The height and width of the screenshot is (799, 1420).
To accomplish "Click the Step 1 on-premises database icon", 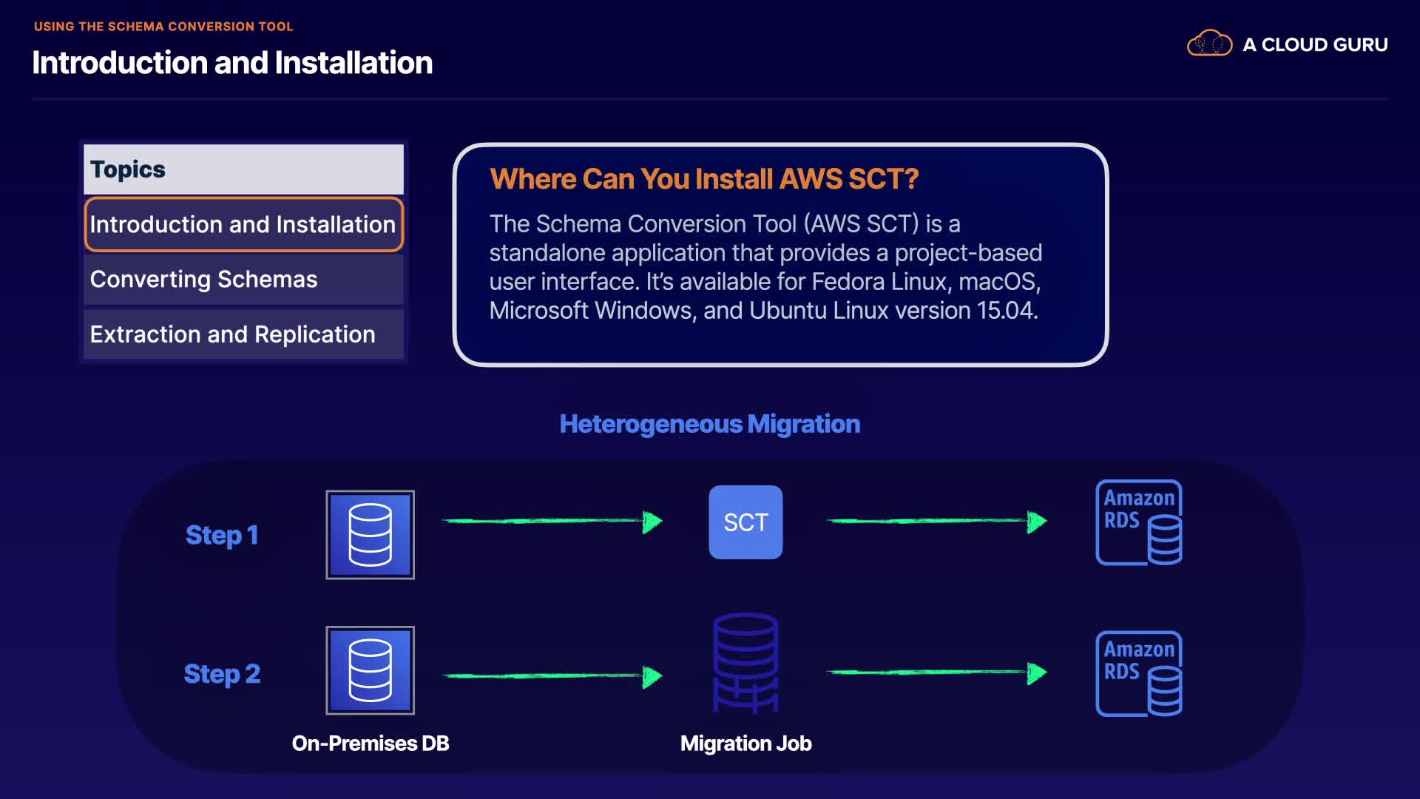I will pyautogui.click(x=370, y=535).
